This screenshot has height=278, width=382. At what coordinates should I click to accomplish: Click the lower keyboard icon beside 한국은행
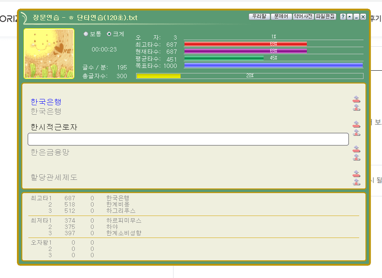356,107
